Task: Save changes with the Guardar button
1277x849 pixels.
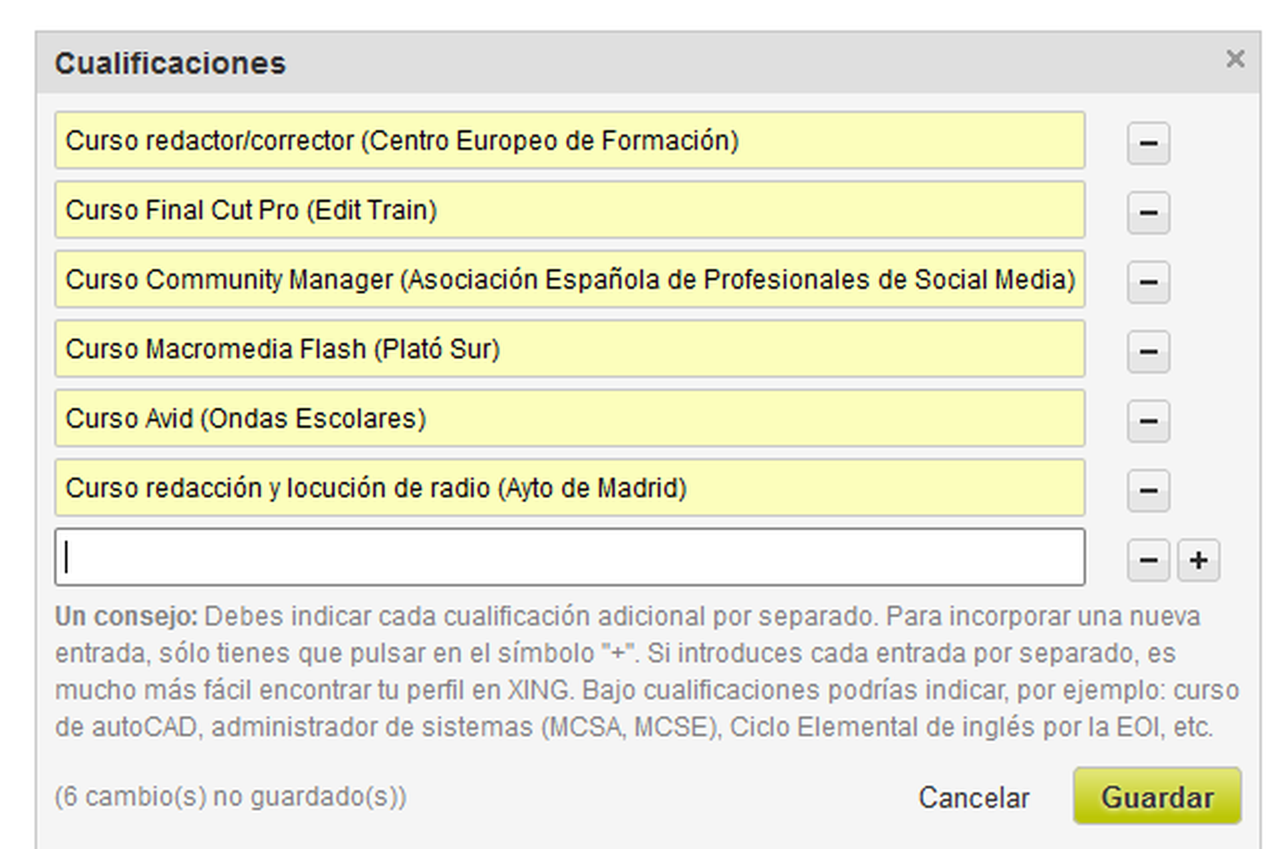Action: pos(1159,796)
